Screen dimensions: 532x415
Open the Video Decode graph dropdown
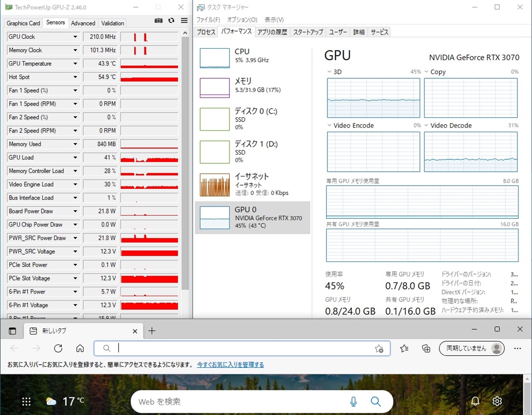coord(426,126)
